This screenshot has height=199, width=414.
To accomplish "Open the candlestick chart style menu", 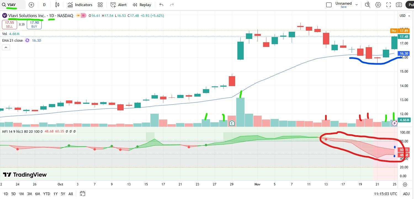I will (x=57, y=5).
